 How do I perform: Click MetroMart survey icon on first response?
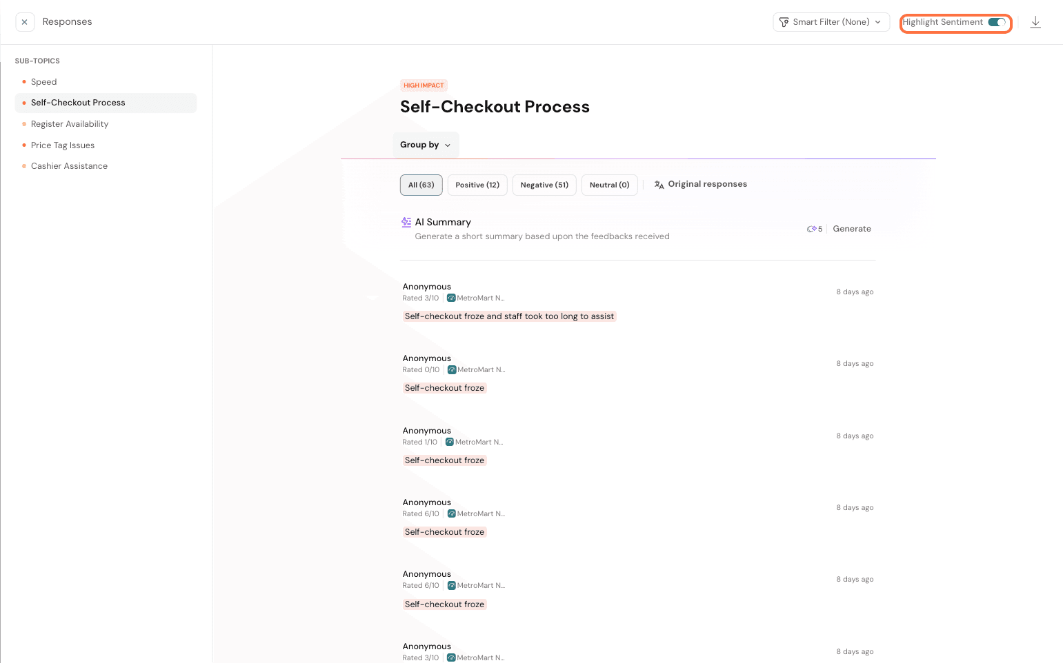pyautogui.click(x=451, y=298)
